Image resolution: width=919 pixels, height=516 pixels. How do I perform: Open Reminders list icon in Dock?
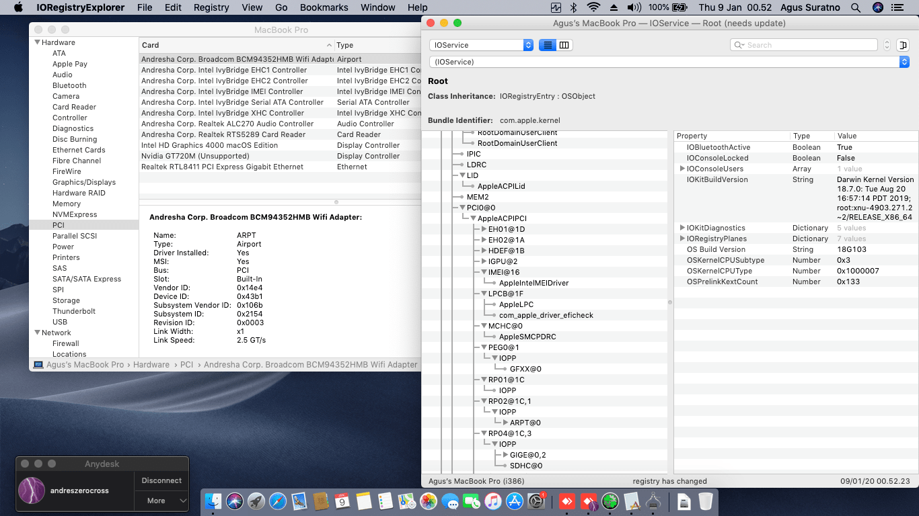(385, 501)
